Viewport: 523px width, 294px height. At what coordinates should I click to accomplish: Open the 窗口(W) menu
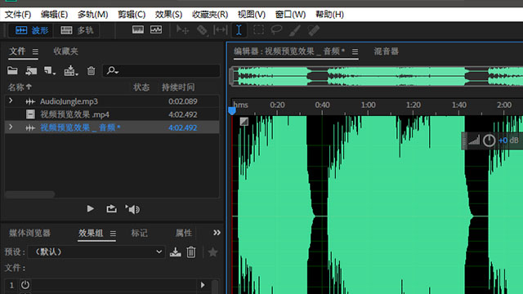pyautogui.click(x=290, y=15)
